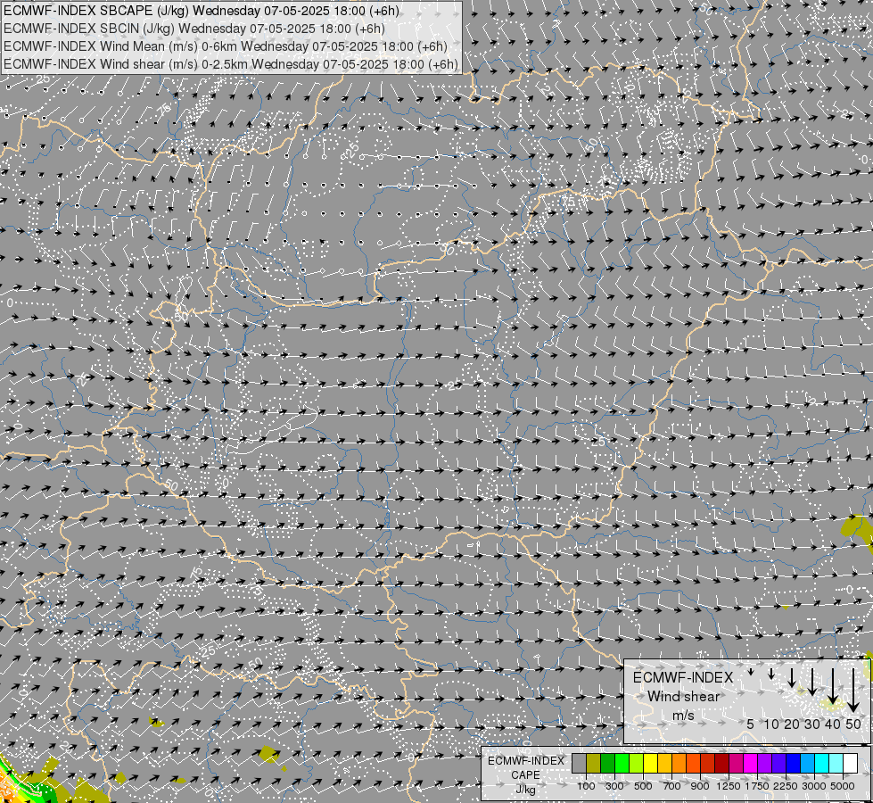Click the SBCAPE title line in the header
Screen dimensions: 873x803
[x=201, y=11]
